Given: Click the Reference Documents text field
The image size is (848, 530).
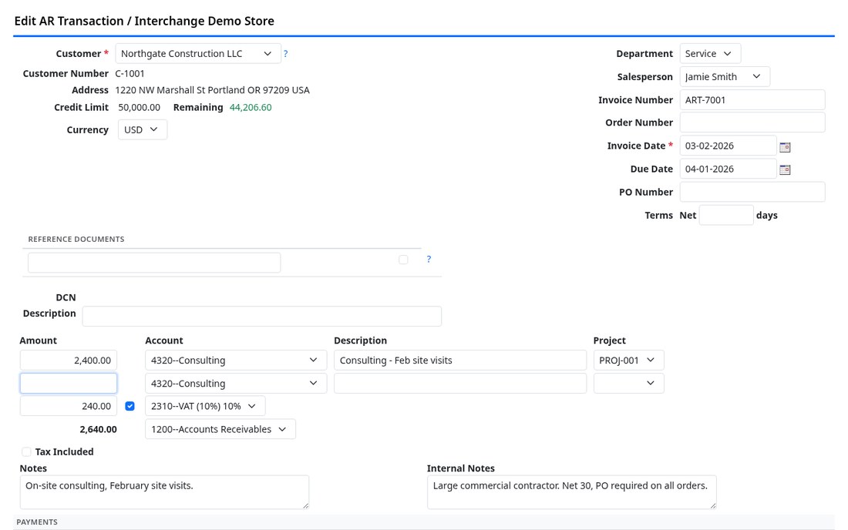Looking at the screenshot, I should coord(154,263).
